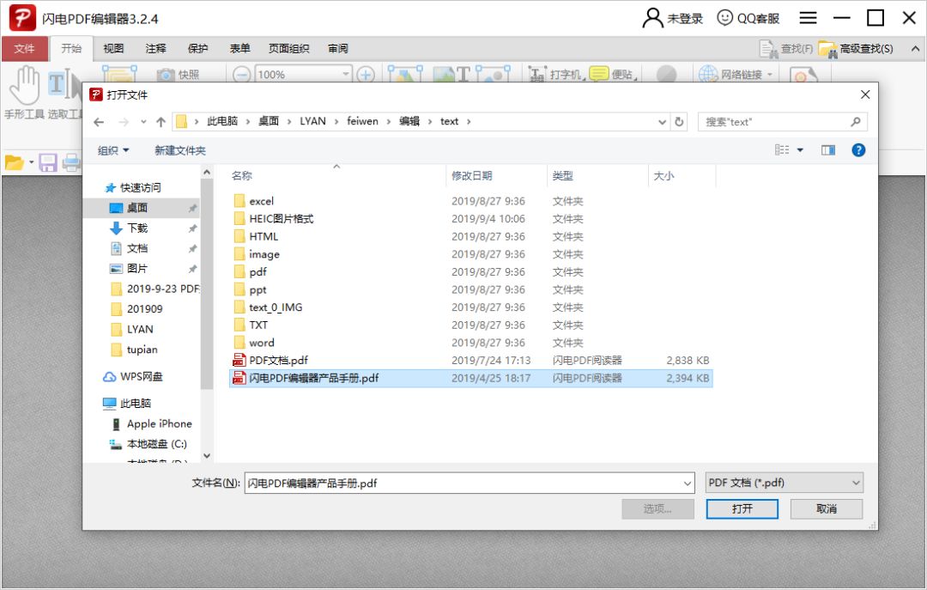Click the 取消 button
This screenshot has height=590, width=927.
pos(826,509)
